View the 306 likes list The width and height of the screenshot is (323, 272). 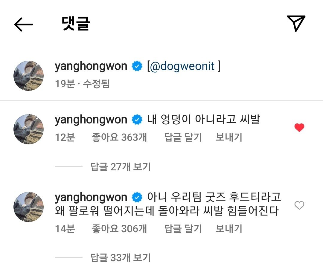point(119,229)
